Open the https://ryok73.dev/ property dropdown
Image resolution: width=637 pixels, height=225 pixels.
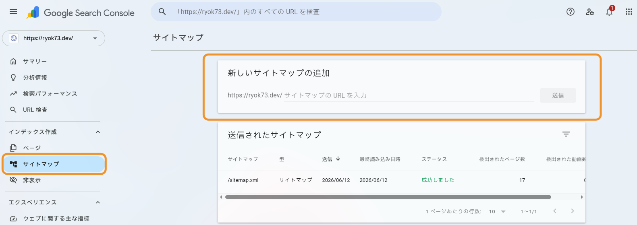[x=54, y=38]
